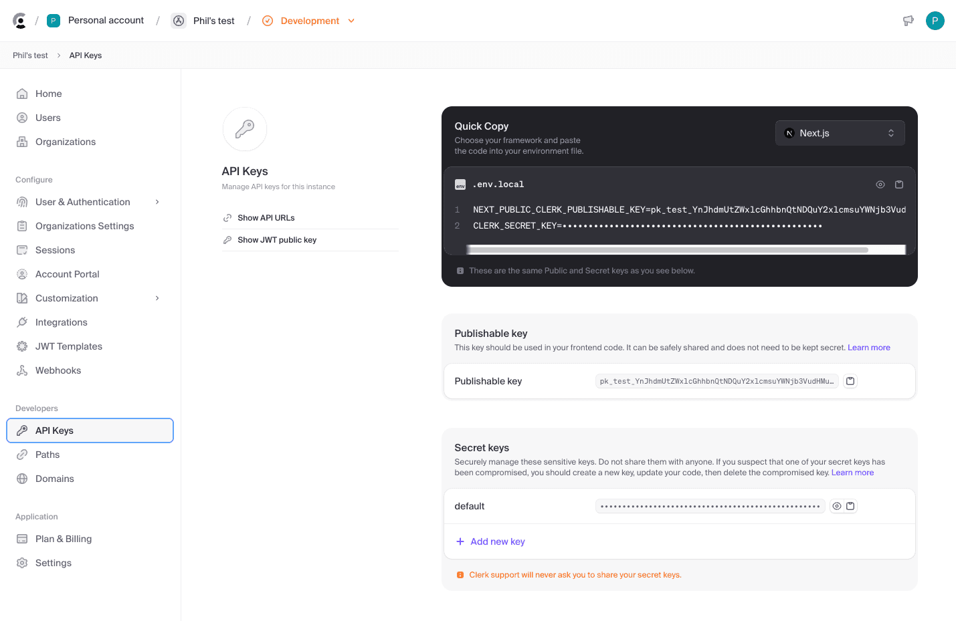Expand the Development environment switcher
956x621 pixels.
tap(309, 21)
